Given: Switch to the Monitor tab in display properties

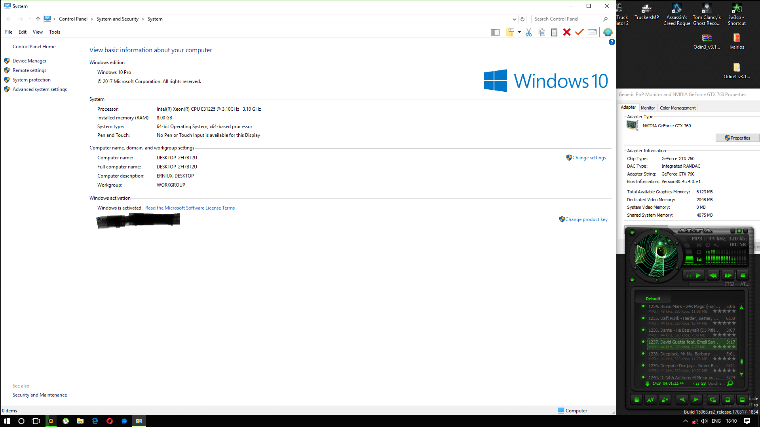Looking at the screenshot, I should tap(648, 108).
